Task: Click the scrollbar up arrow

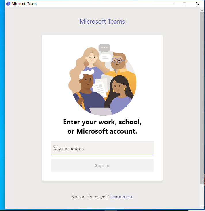Action: click(x=202, y=10)
